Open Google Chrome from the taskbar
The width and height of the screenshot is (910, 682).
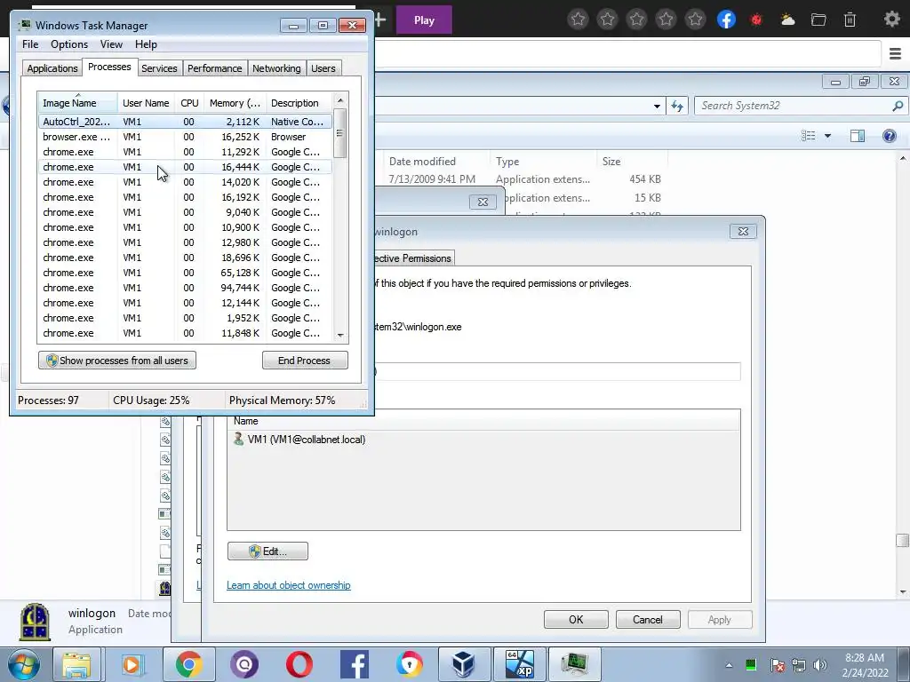point(188,664)
